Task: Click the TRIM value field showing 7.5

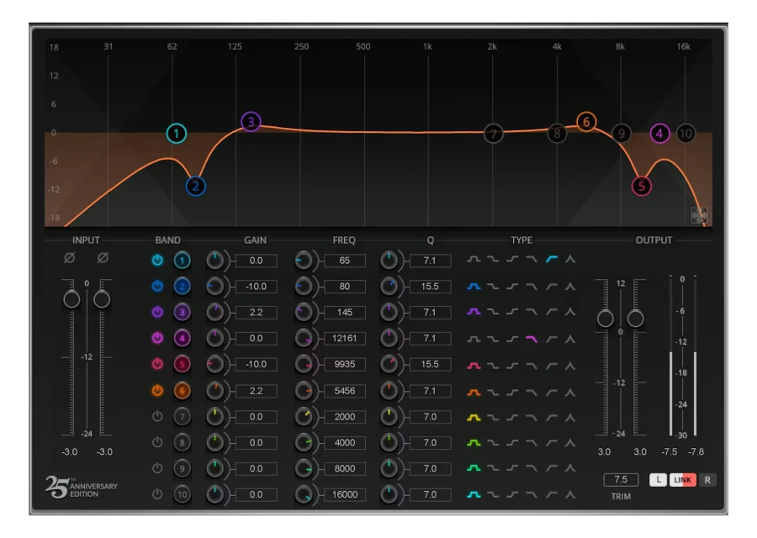Action: click(x=621, y=480)
